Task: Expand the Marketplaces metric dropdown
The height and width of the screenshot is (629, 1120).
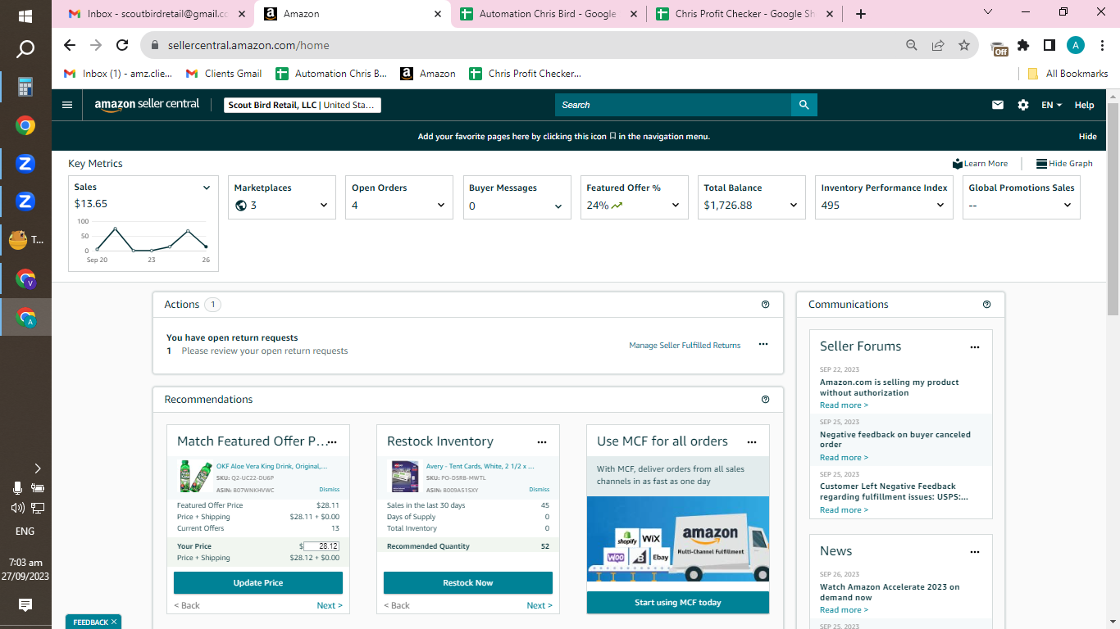Action: (324, 206)
